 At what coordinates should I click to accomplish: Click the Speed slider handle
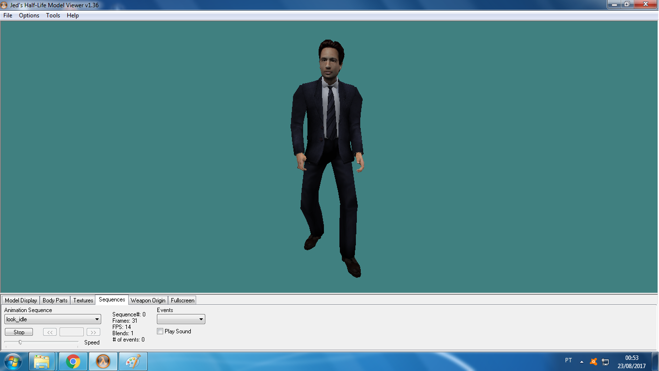[x=20, y=342]
